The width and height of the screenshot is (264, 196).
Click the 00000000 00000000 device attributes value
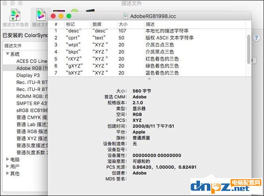coord(157,155)
